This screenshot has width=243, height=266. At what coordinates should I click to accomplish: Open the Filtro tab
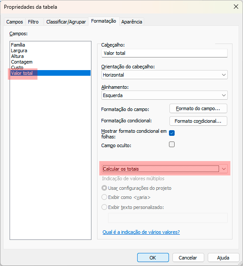(33, 22)
